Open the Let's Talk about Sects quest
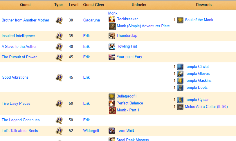 point(20,131)
